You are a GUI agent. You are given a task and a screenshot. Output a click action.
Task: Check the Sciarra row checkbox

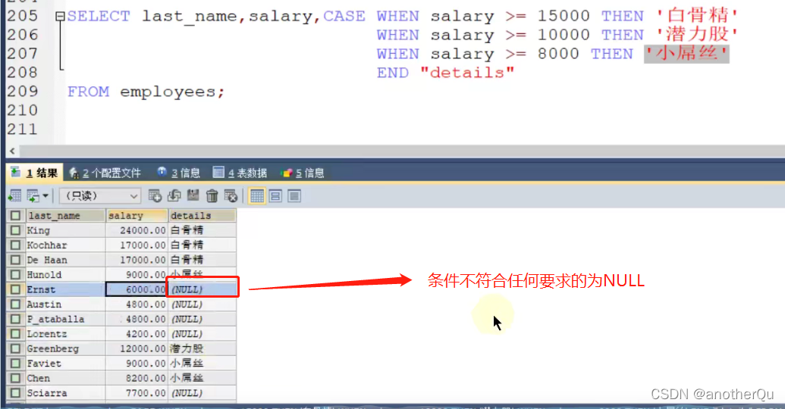point(15,393)
